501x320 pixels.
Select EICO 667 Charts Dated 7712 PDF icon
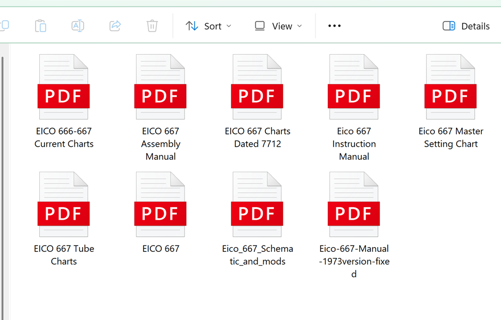(257, 87)
